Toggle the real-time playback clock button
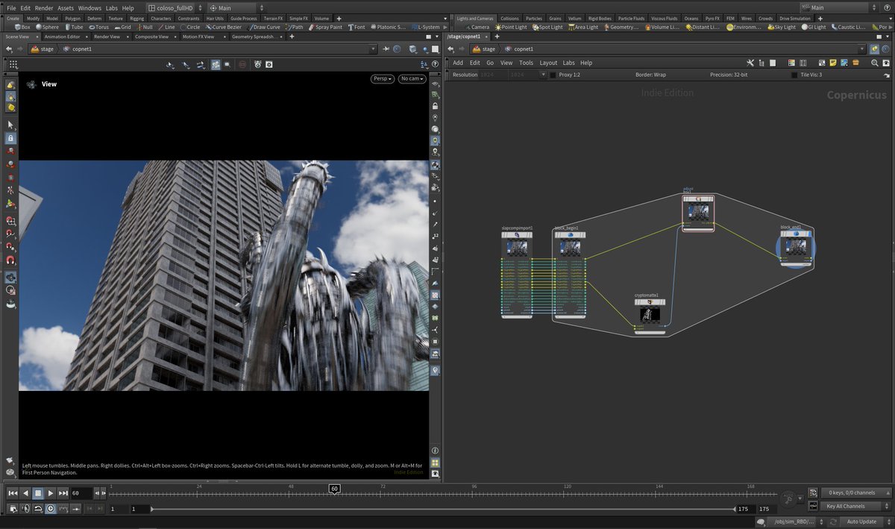 (50, 508)
